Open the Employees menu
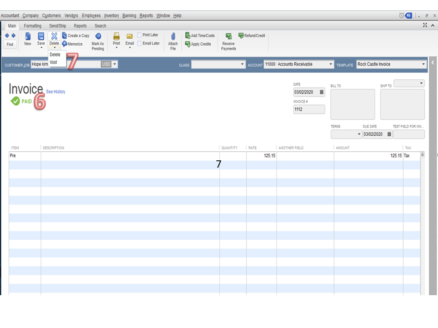Image resolution: width=438 pixels, height=328 pixels. [91, 15]
